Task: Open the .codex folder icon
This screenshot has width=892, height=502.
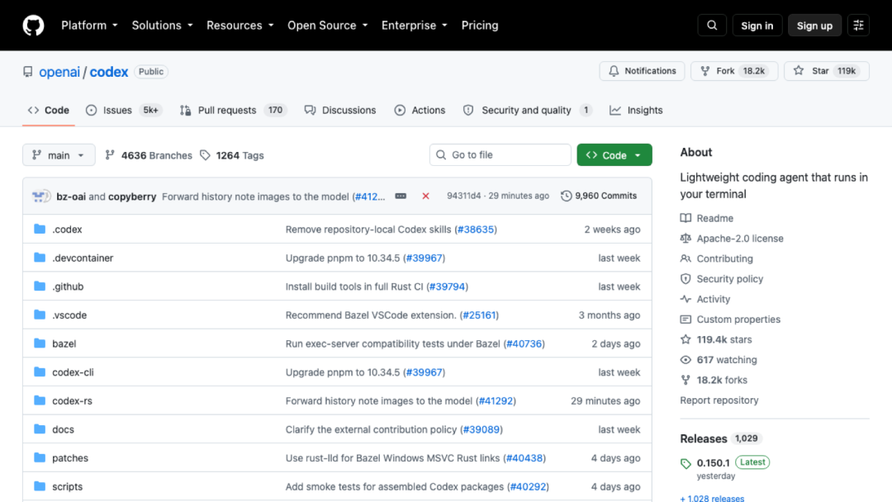Action: click(40, 229)
